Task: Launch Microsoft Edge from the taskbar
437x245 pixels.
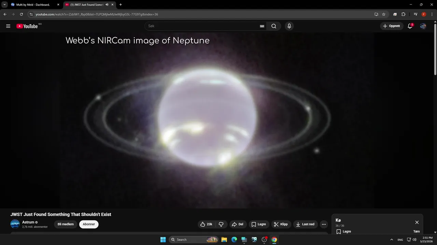Action: [x=234, y=240]
